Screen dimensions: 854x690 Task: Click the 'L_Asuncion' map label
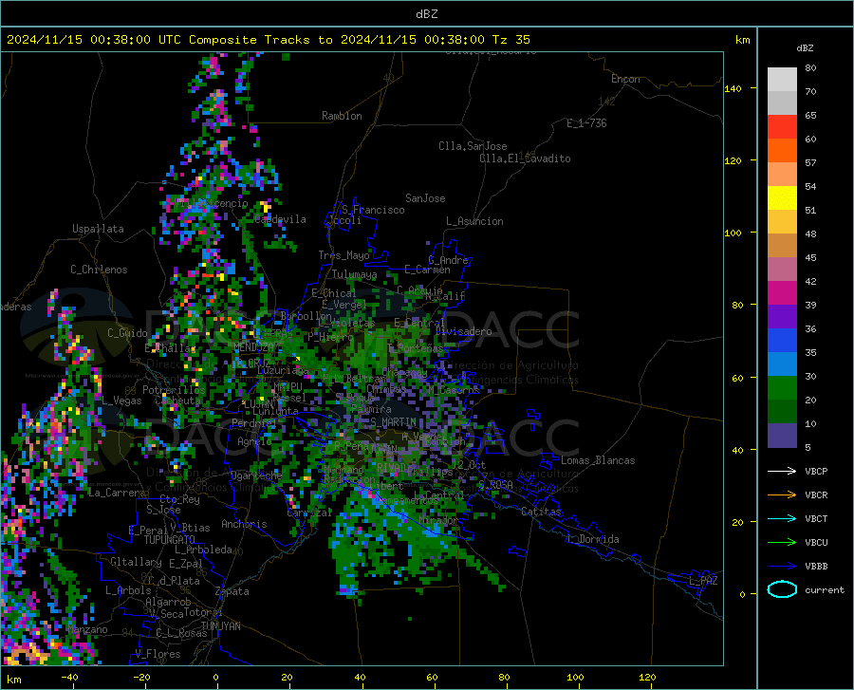pyautogui.click(x=474, y=221)
